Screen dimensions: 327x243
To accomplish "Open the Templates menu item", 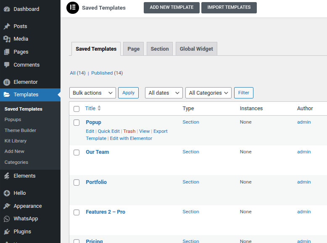I will pyautogui.click(x=30, y=95).
